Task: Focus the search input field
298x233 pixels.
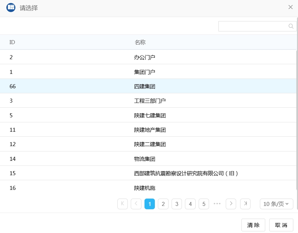Action: coord(253,26)
